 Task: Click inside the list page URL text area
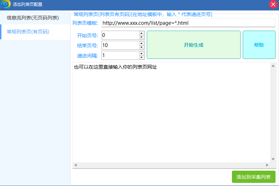[171, 111]
